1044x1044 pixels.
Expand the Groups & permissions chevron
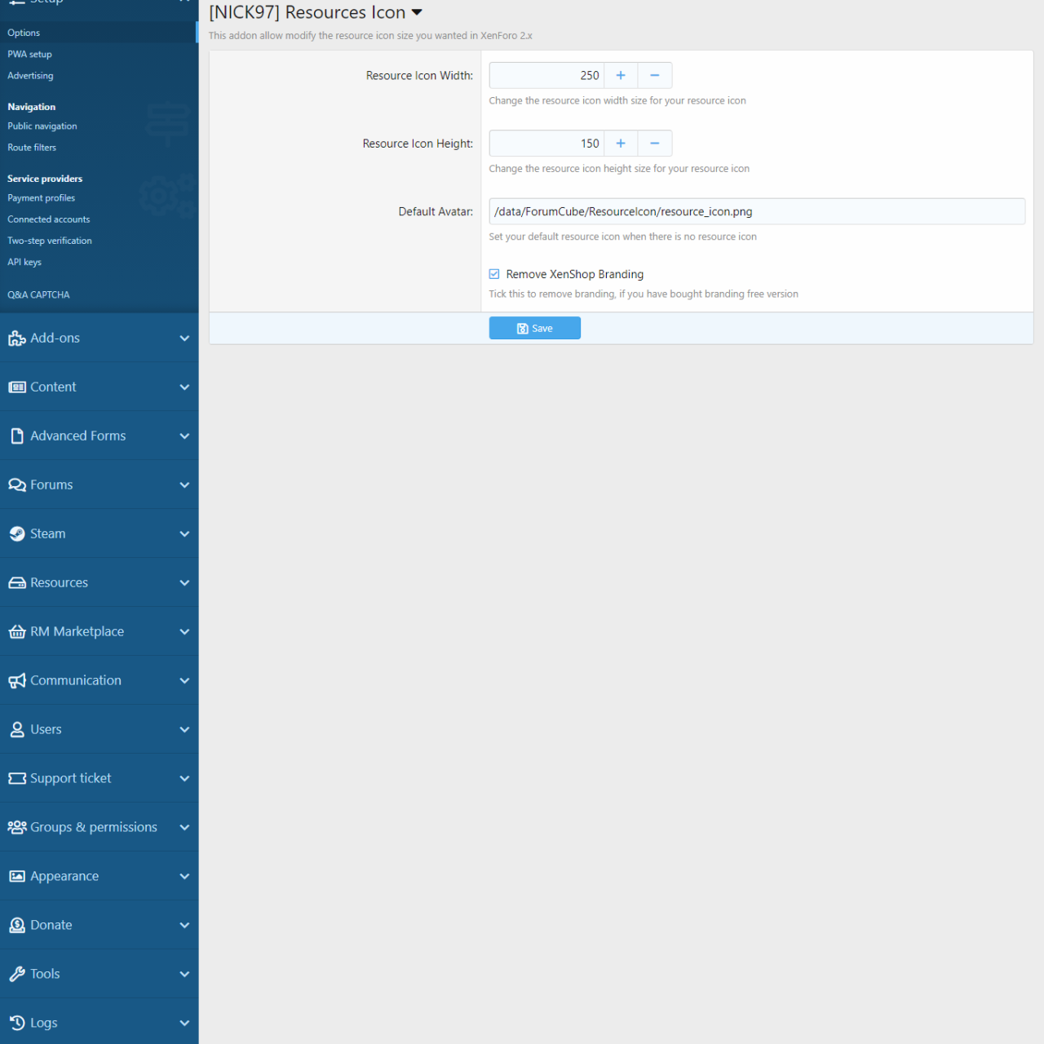(x=184, y=827)
